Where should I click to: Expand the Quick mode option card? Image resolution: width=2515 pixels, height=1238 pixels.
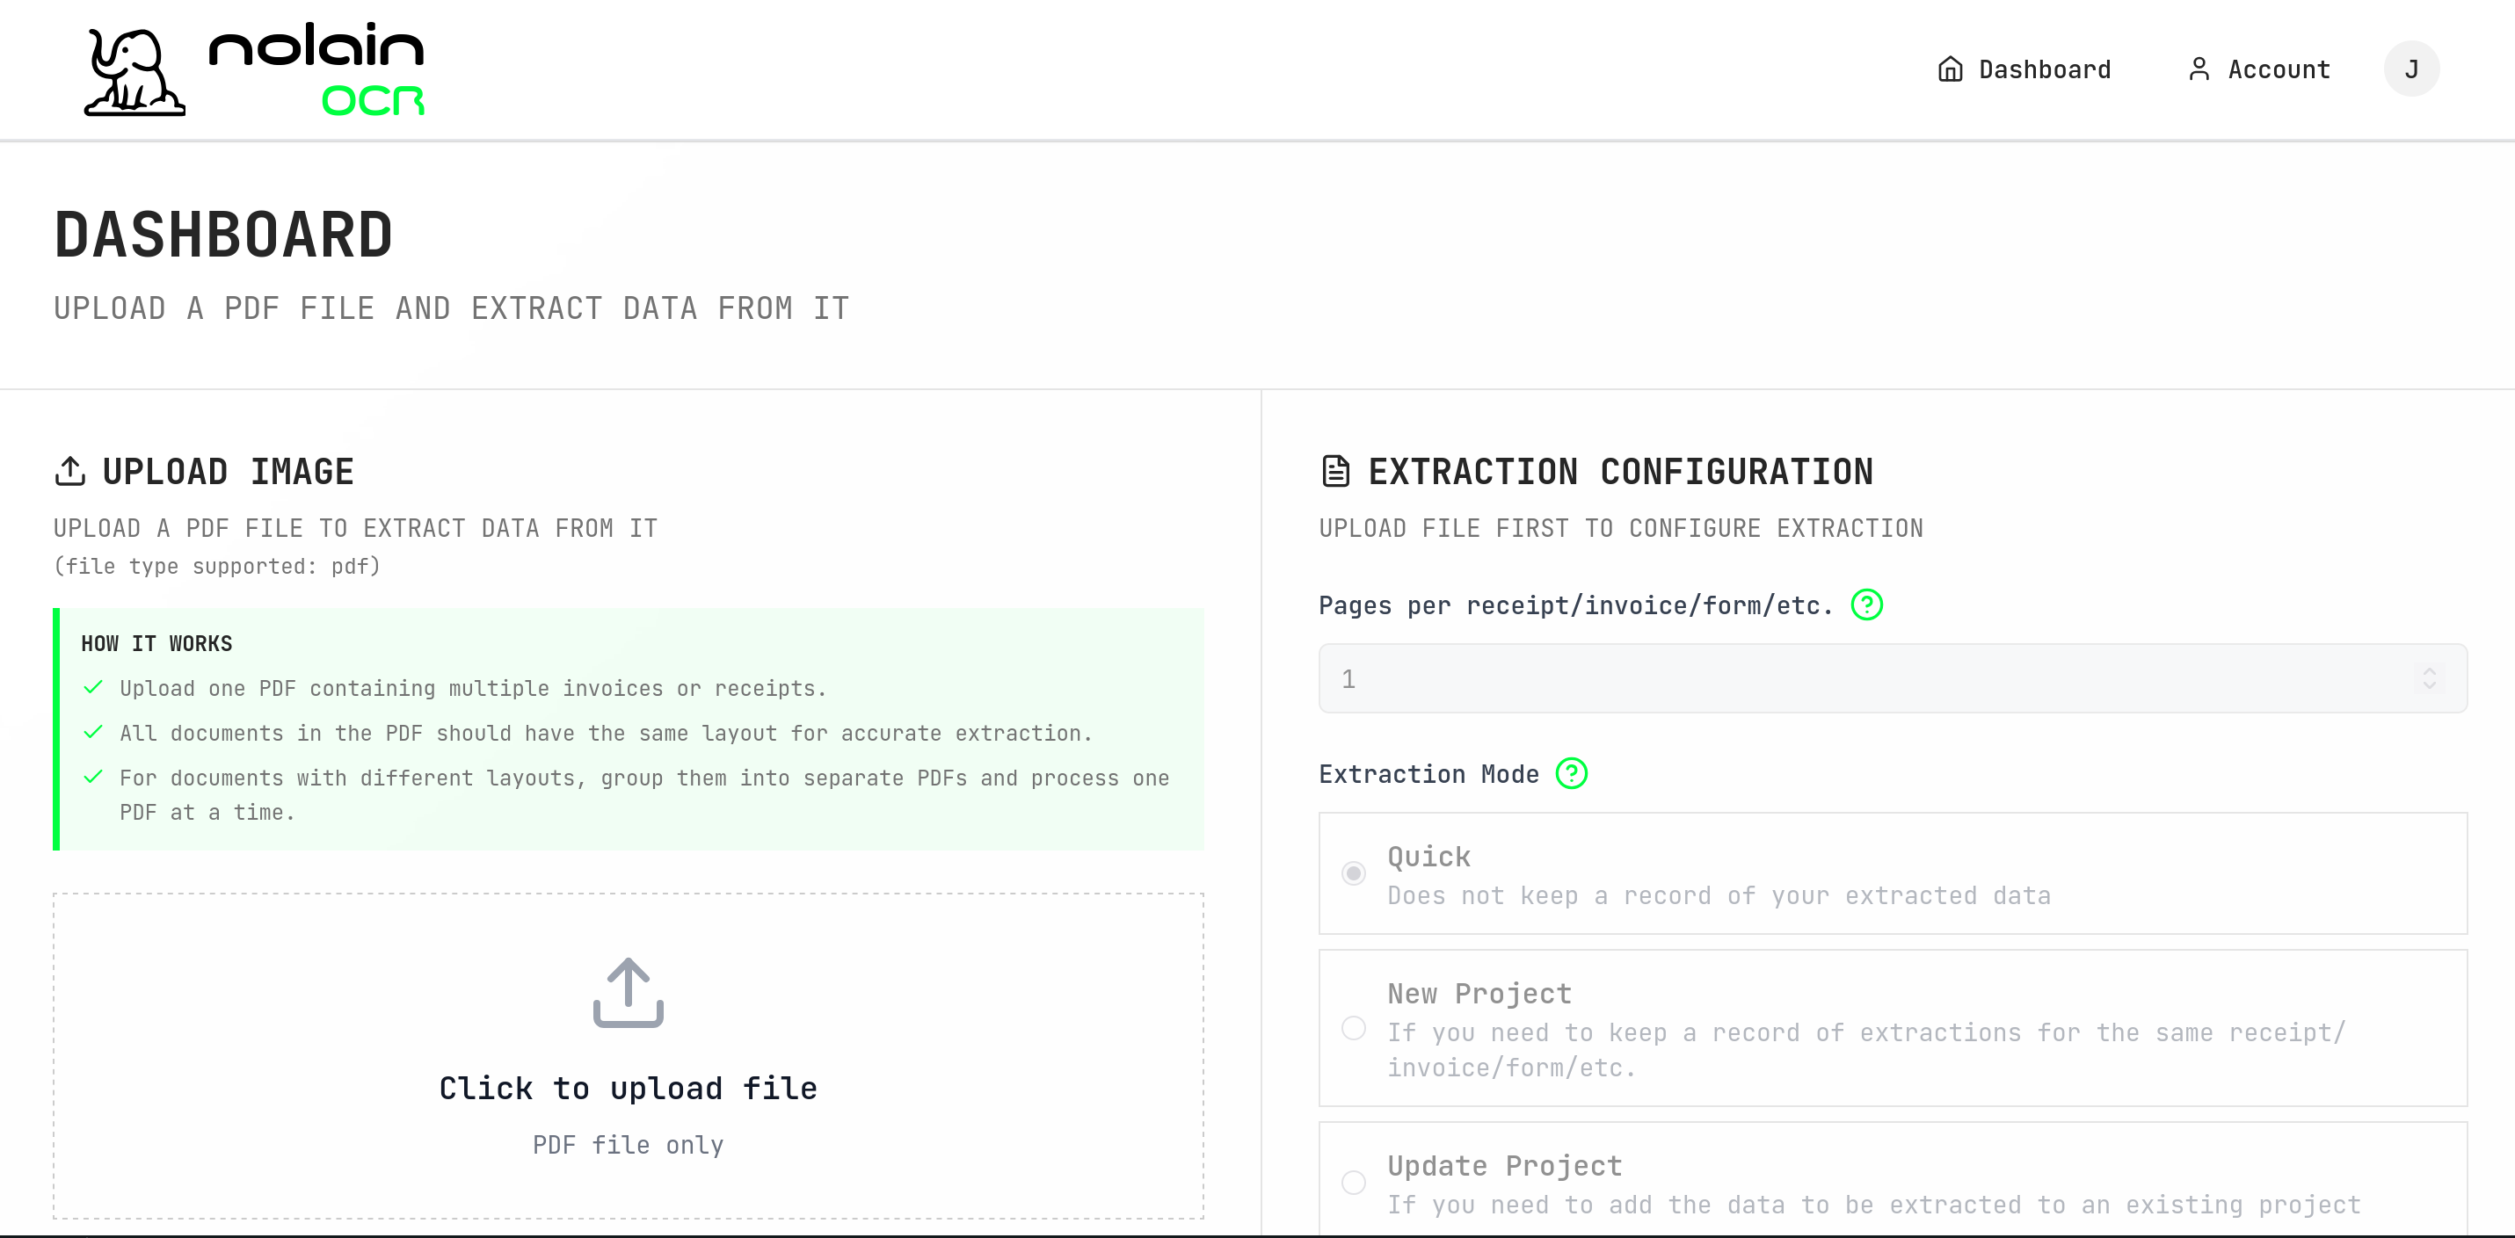[1855, 873]
